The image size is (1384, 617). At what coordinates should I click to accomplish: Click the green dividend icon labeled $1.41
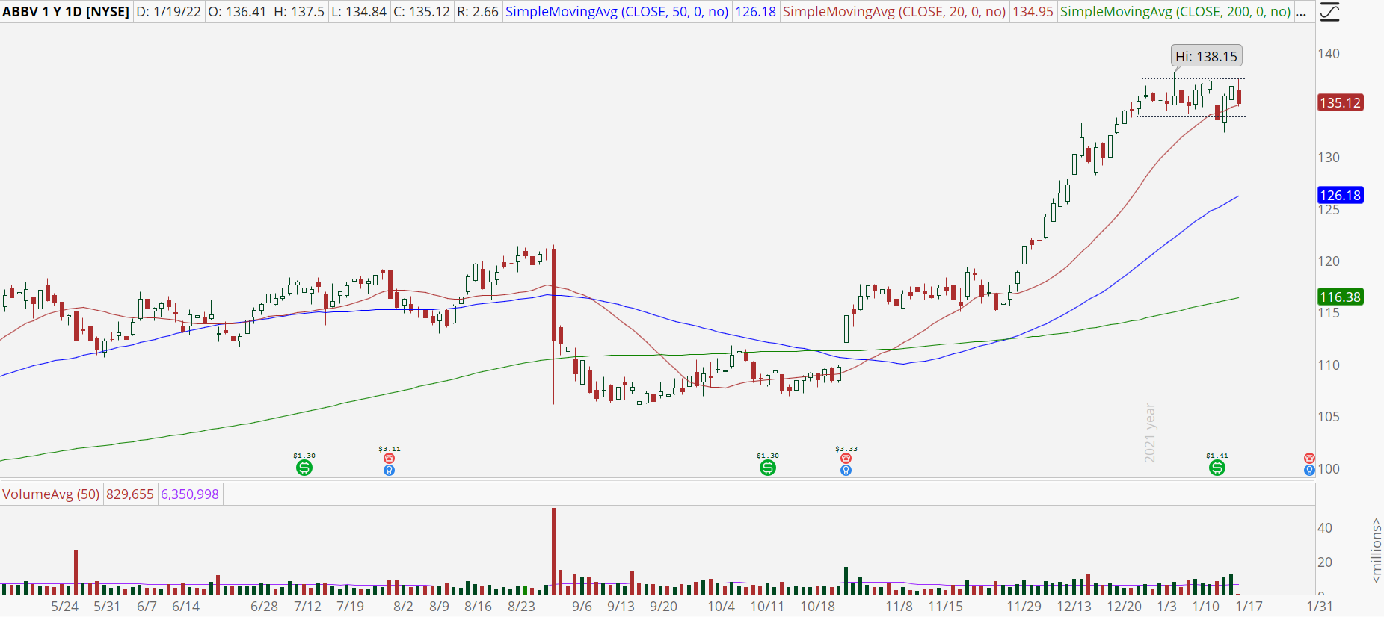(x=1217, y=468)
